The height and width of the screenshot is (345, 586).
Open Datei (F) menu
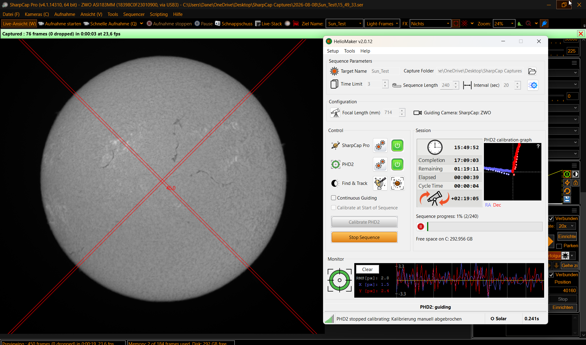pyautogui.click(x=11, y=14)
